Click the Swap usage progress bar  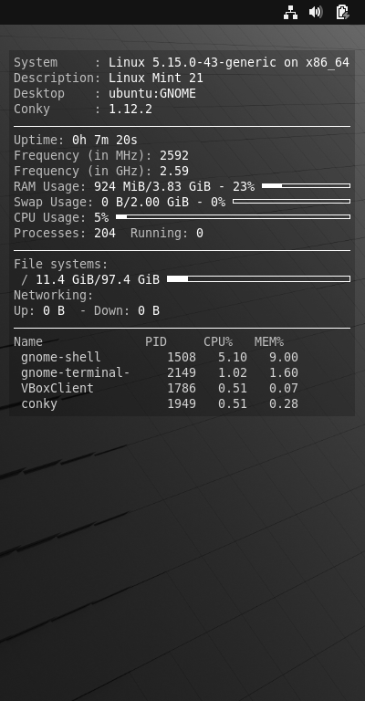(x=291, y=201)
